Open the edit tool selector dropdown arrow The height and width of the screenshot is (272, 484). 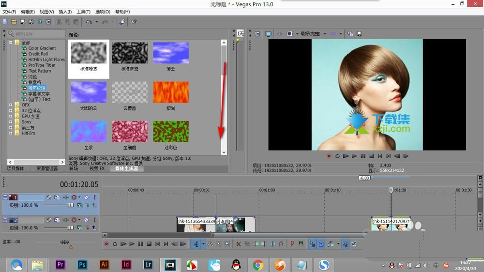(203, 244)
